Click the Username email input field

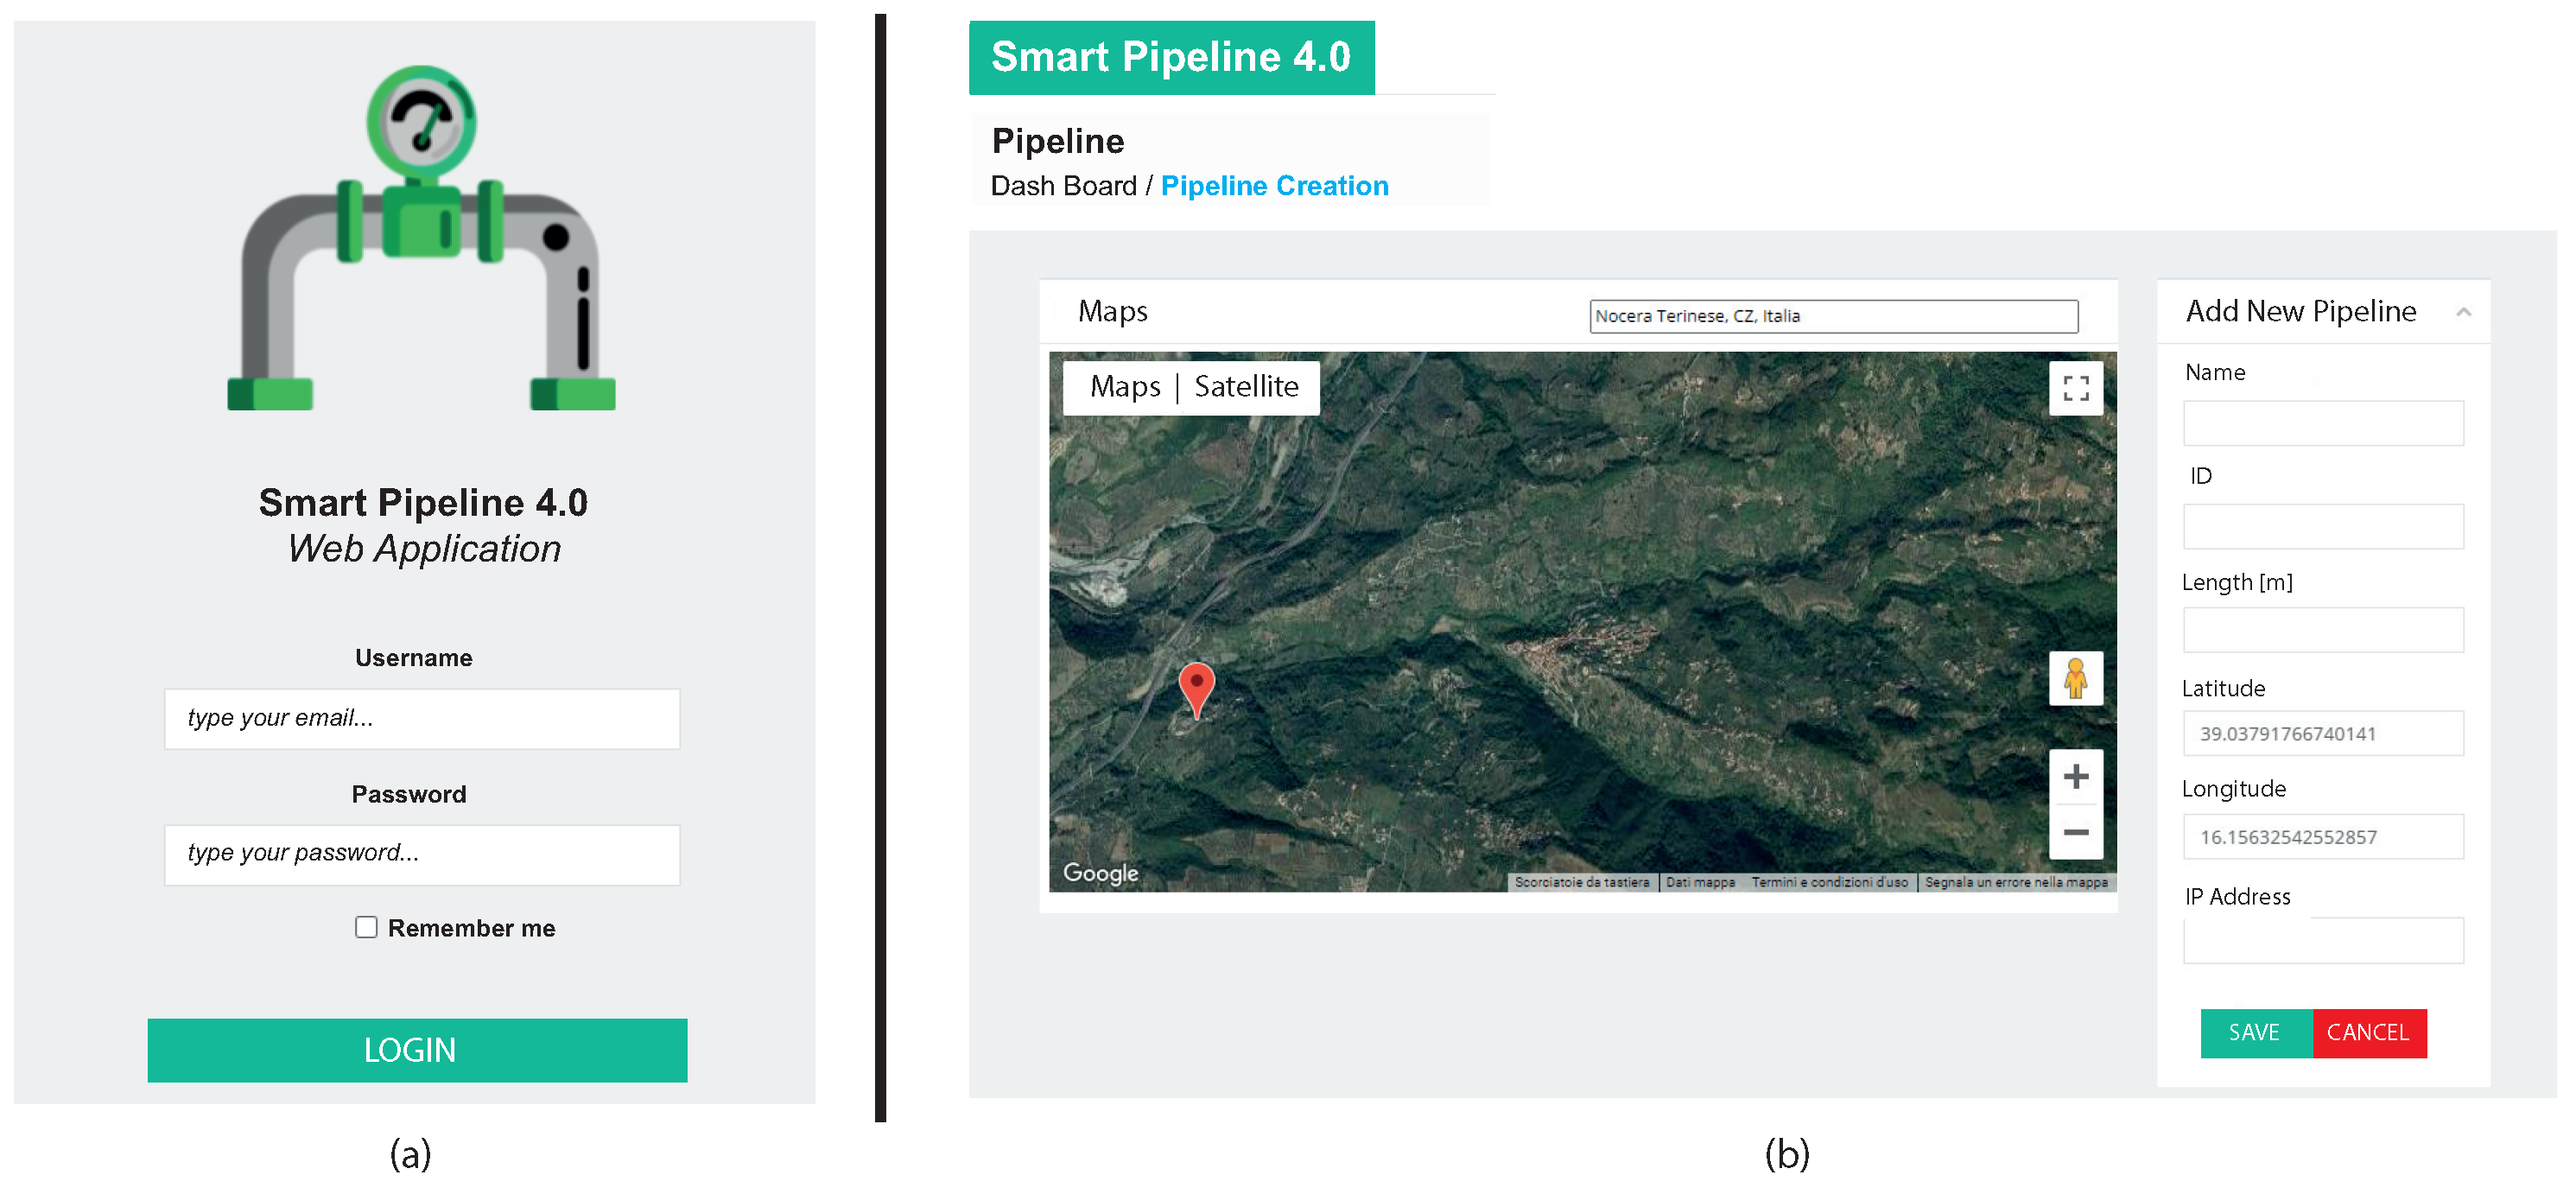click(x=422, y=718)
